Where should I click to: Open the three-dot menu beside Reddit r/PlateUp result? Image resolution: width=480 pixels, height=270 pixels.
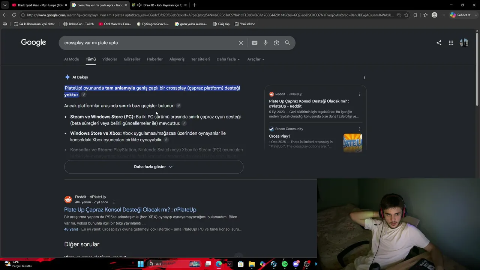(114, 202)
